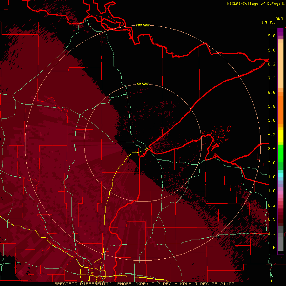Select the 5.0 legend value
This screenshot has height=286, width=286.
coord(272,120)
